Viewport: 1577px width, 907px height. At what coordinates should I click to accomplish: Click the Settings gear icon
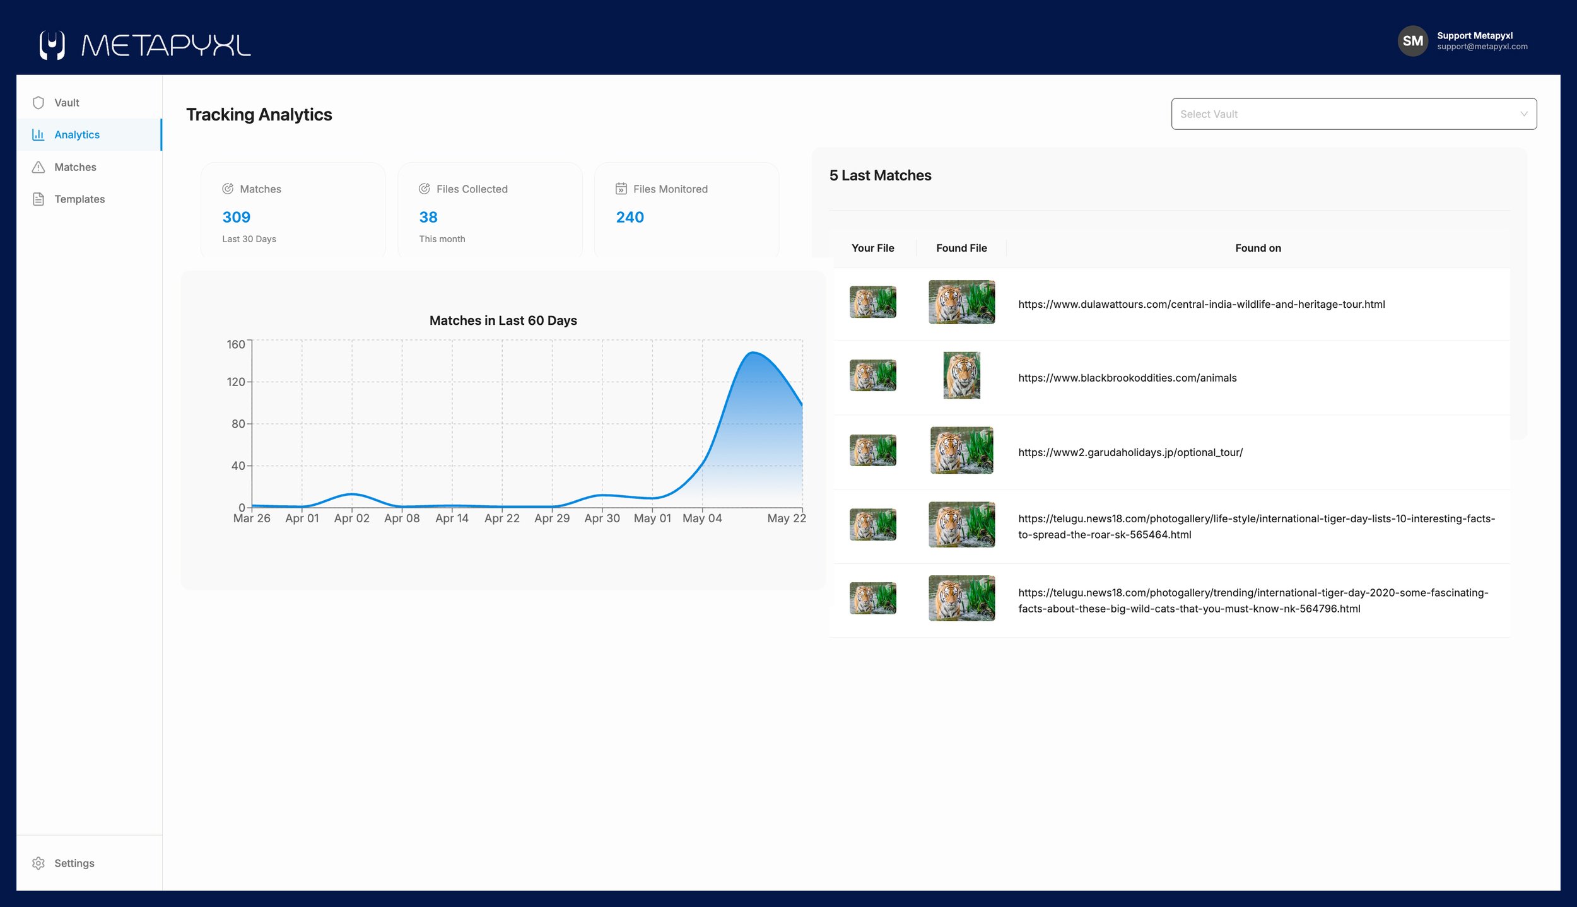38,863
